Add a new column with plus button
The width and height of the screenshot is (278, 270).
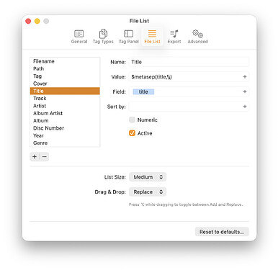pyautogui.click(x=35, y=157)
